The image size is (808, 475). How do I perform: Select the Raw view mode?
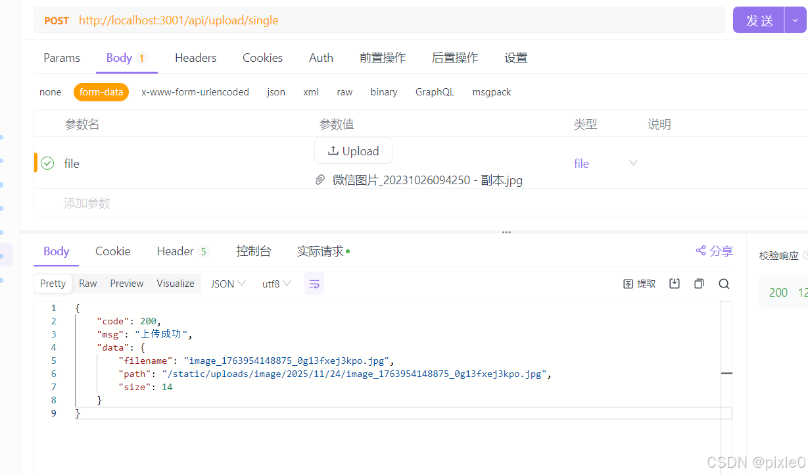click(88, 284)
